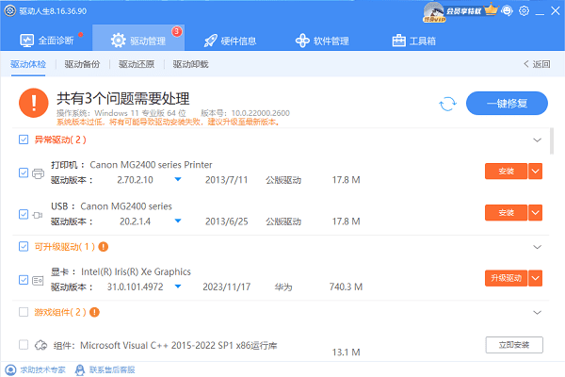This screenshot has height=377, width=565.
Task: Uncheck the Canon MG2400 printer checkbox
Action: pyautogui.click(x=24, y=172)
